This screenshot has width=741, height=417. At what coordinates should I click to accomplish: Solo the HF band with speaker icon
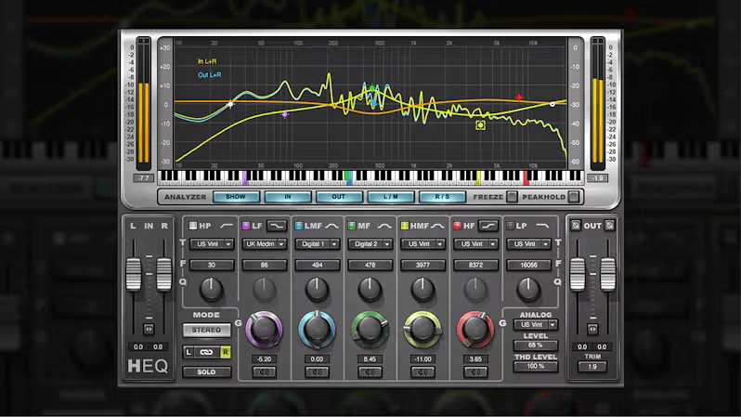pyautogui.click(x=475, y=372)
